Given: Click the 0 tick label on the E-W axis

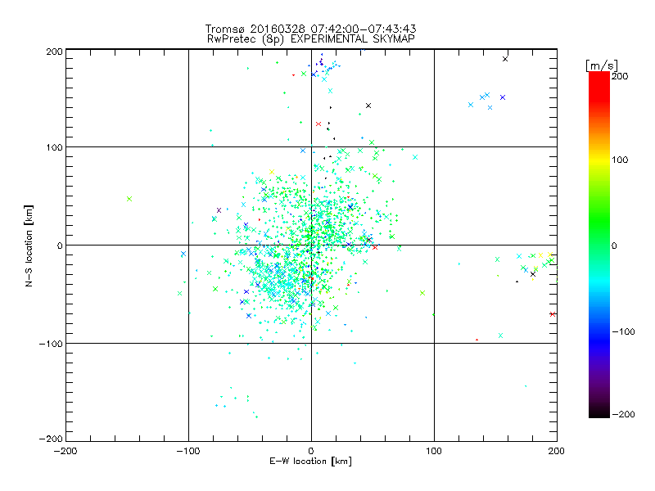Looking at the screenshot, I should (311, 451).
